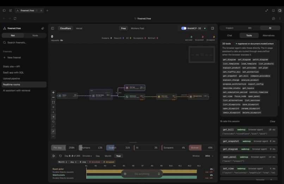Click the diagram minimap thumbnail
Image resolution: width=284 pixels, height=184 pixels.
coord(202,55)
